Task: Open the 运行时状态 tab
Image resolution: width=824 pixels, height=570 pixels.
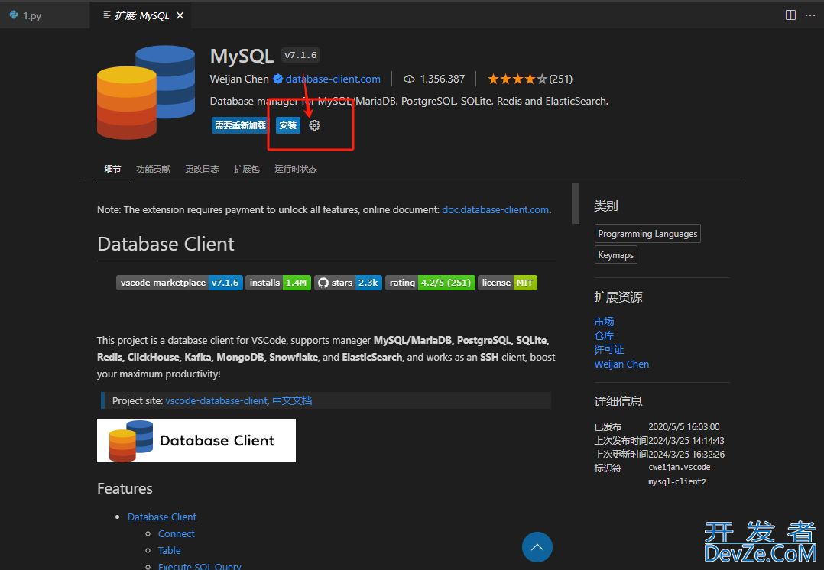Action: [x=295, y=169]
